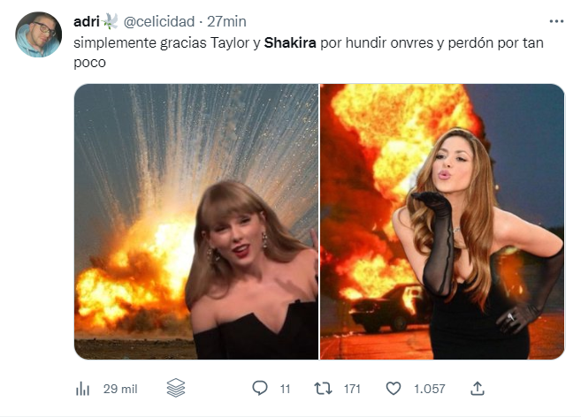Open the three-dot more options menu
This screenshot has height=417, width=581.
[554, 19]
